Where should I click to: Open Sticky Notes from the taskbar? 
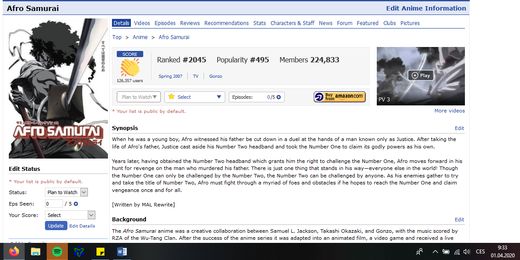pyautogui.click(x=100, y=252)
